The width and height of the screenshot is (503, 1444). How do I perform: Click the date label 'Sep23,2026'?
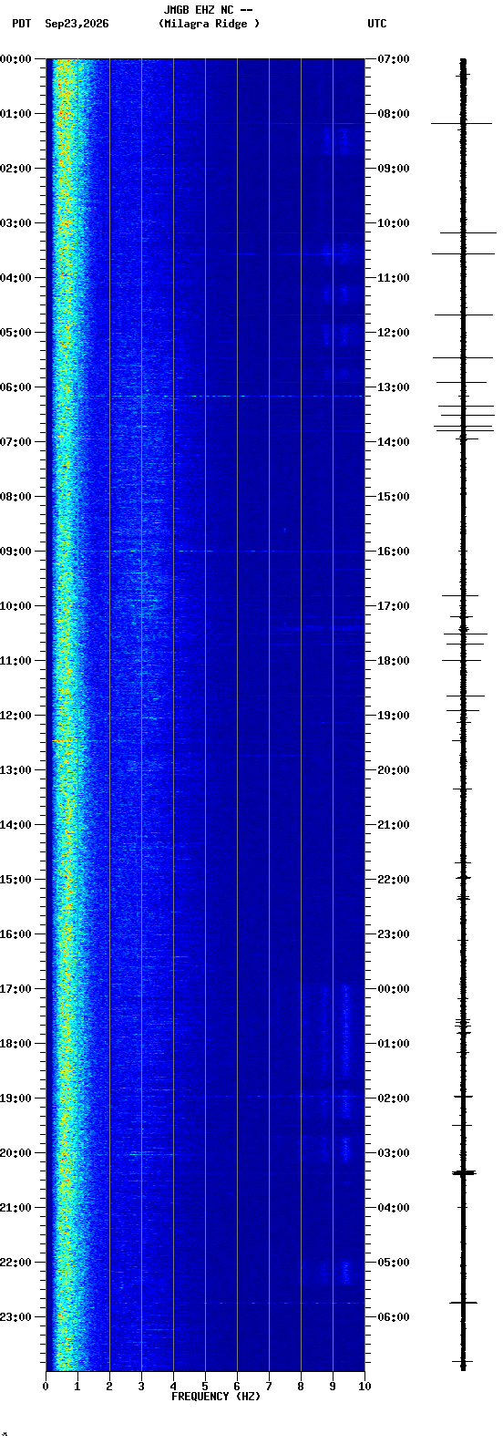click(x=77, y=24)
